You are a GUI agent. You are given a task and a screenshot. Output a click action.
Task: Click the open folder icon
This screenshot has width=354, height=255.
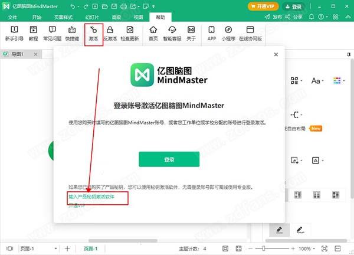[104, 6]
